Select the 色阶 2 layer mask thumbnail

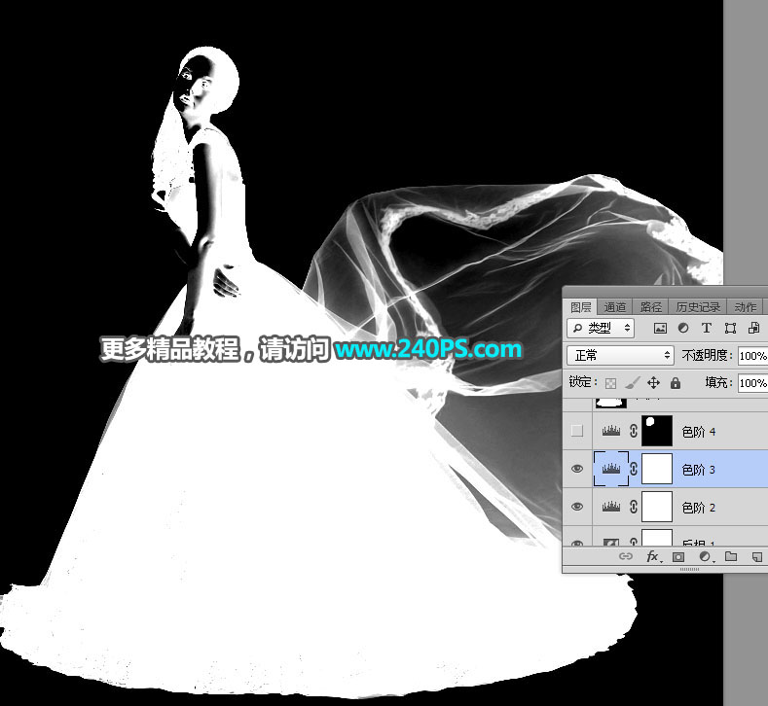657,507
